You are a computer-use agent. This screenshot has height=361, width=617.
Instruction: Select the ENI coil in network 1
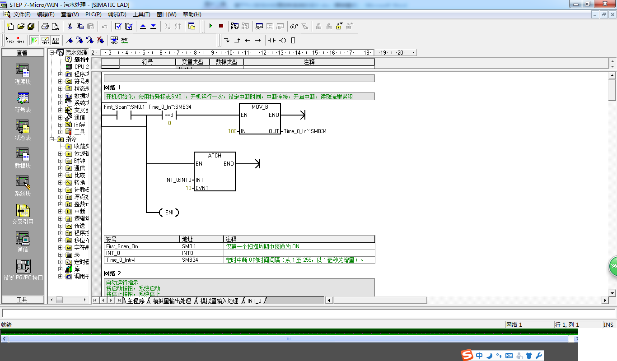(169, 212)
